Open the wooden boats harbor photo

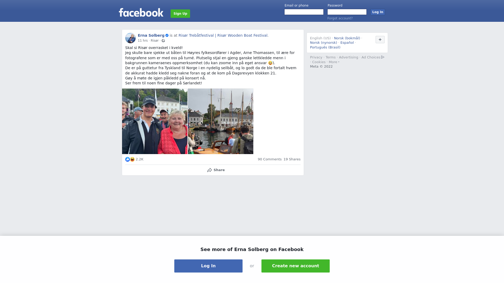click(x=220, y=121)
